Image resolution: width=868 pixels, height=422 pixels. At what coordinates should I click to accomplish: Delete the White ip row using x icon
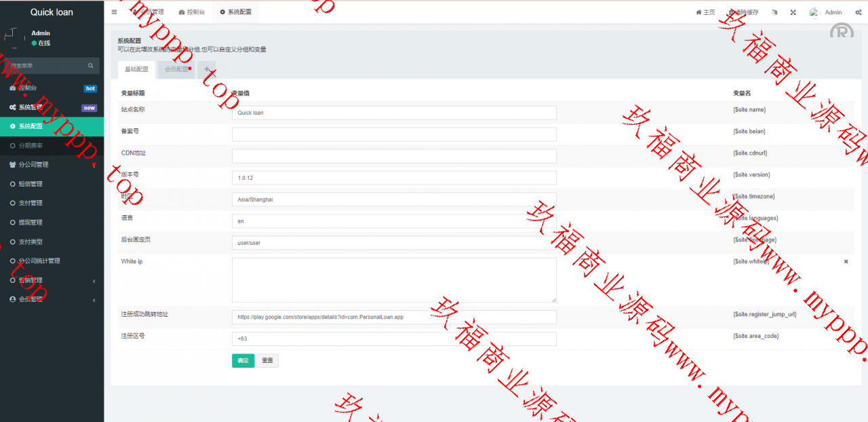[x=846, y=262]
